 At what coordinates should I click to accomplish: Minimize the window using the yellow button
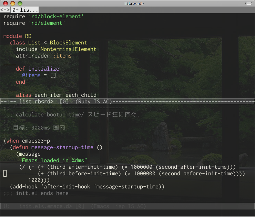(13, 3)
